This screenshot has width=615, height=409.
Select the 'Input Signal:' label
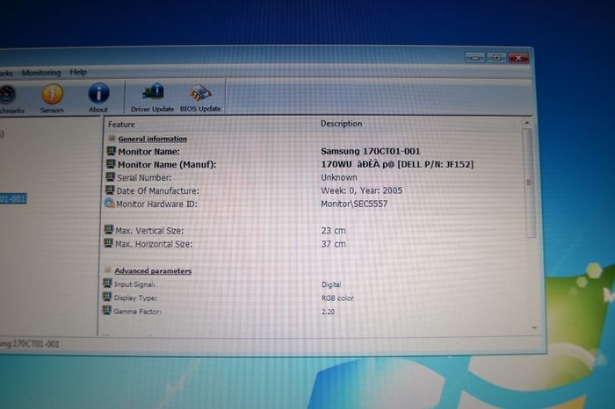134,284
